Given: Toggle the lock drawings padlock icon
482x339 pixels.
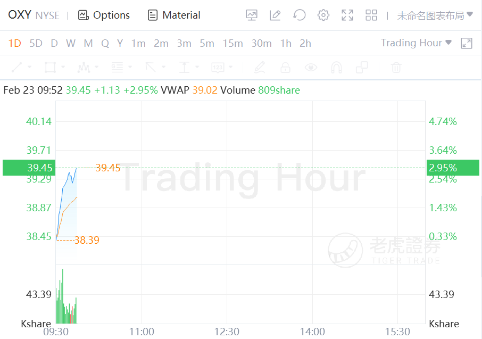Looking at the screenshot, I should pyautogui.click(x=286, y=68).
